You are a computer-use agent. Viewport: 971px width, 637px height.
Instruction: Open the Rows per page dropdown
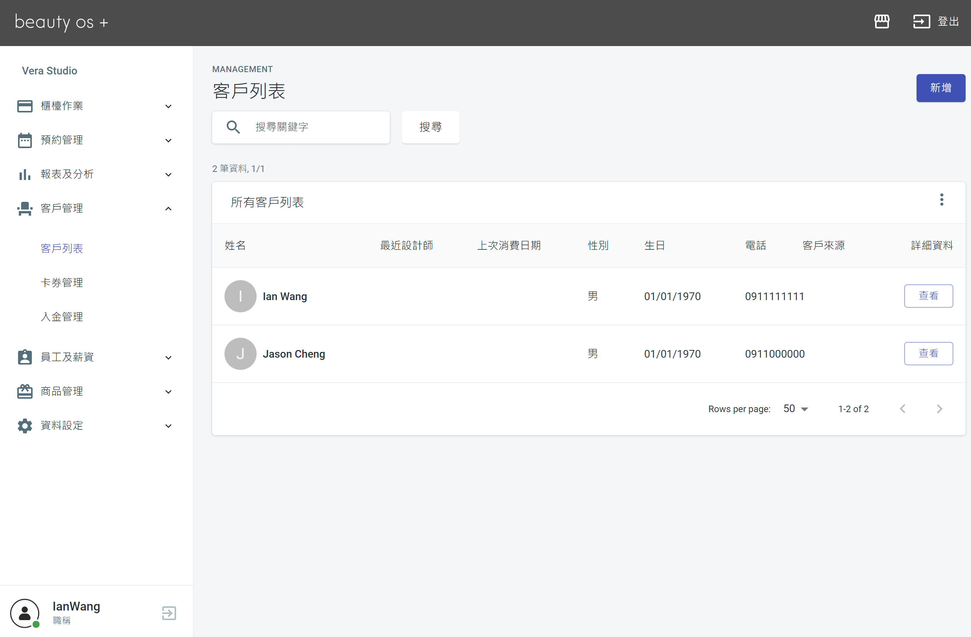[796, 408]
